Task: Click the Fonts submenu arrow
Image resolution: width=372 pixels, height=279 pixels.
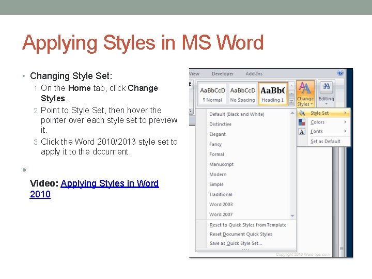Action: [x=345, y=131]
